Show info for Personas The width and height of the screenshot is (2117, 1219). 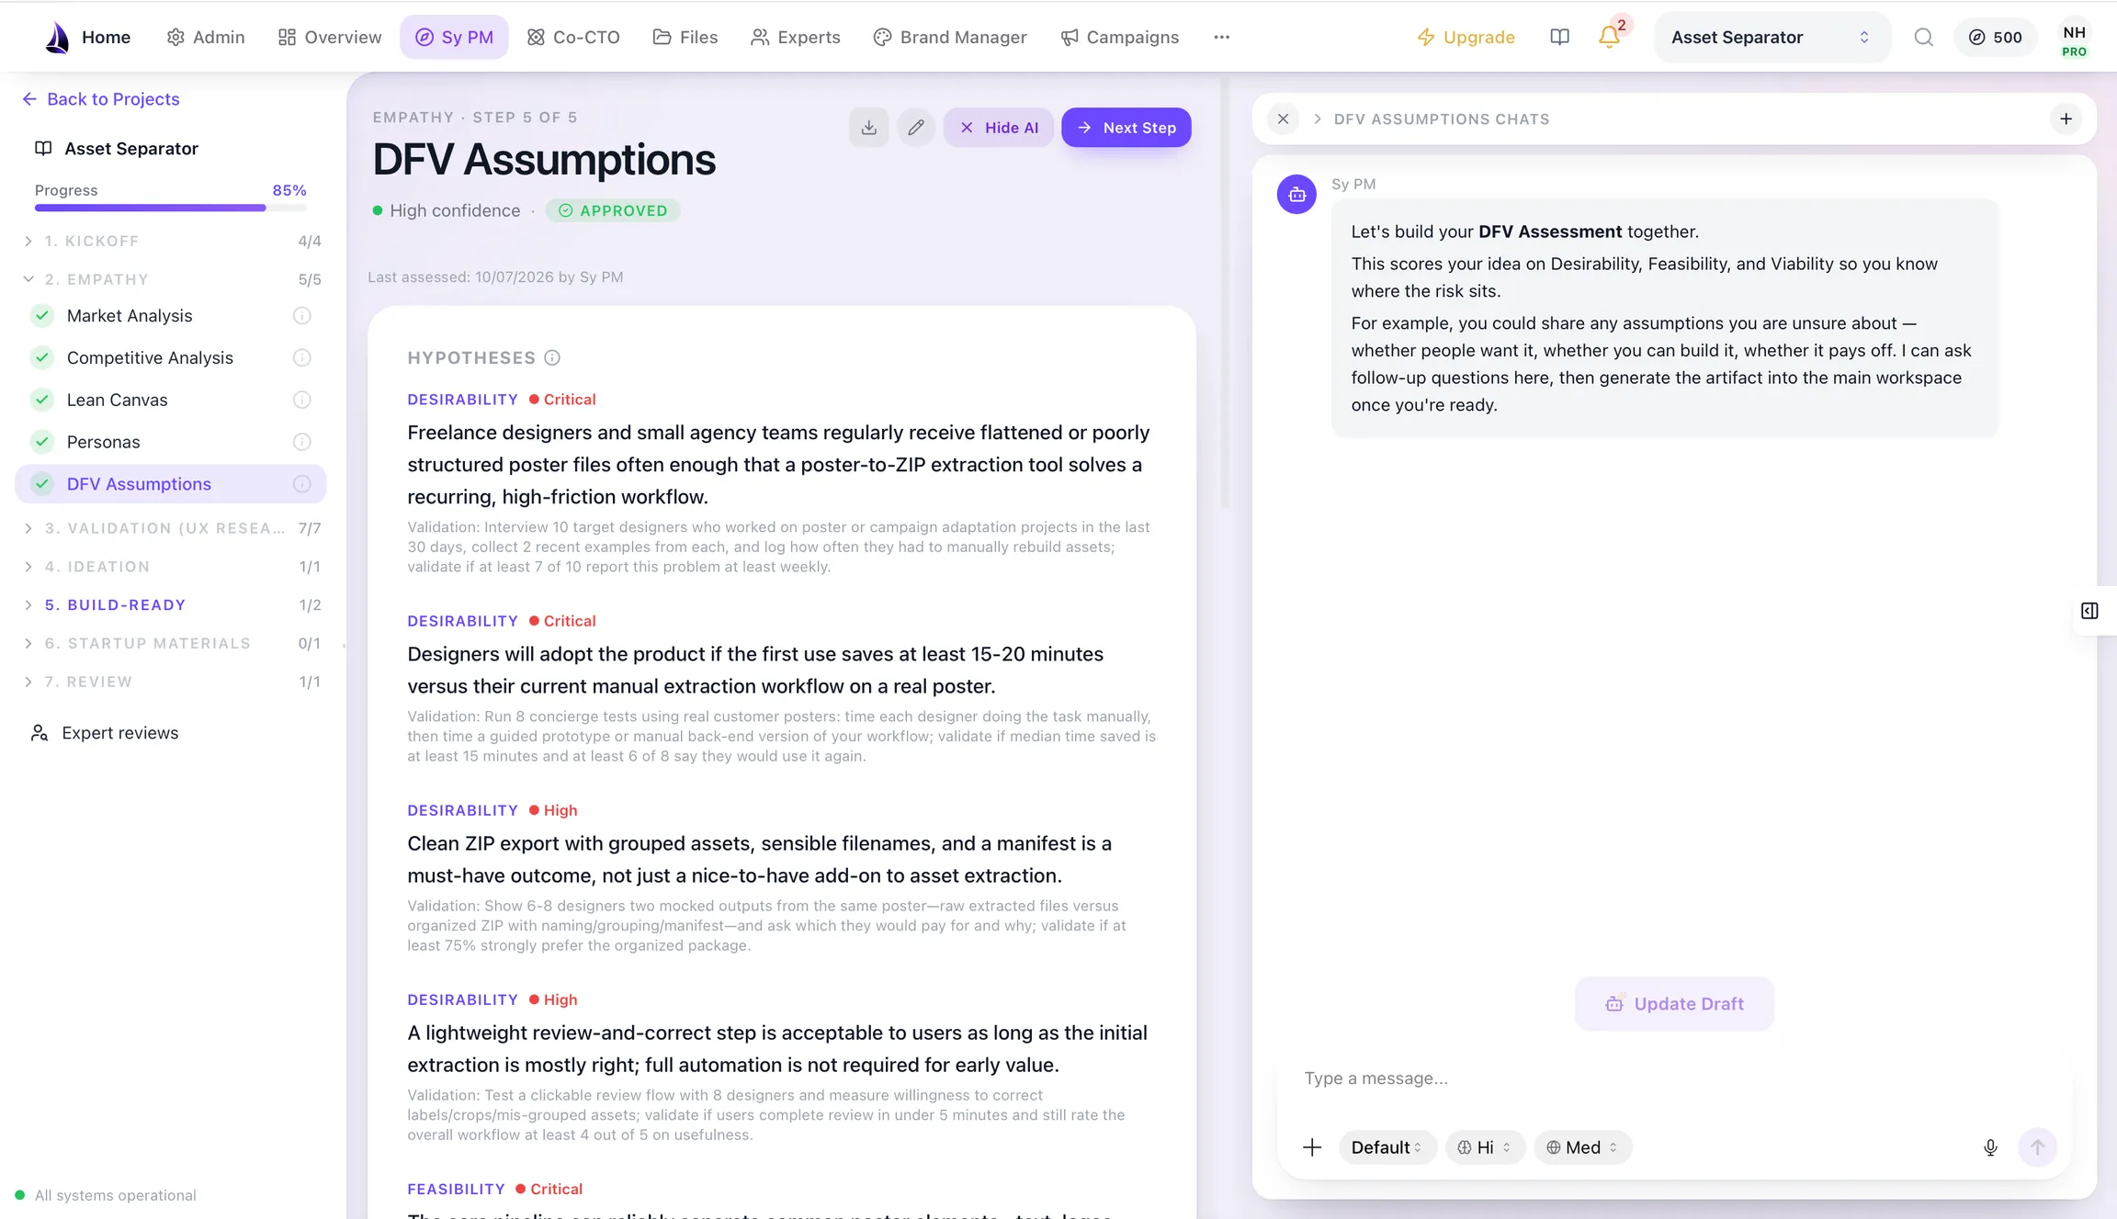(301, 442)
